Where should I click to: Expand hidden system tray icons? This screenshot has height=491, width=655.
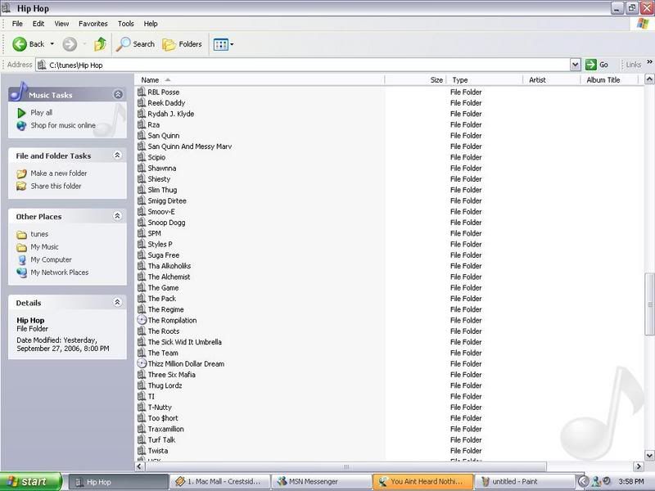[x=583, y=481]
